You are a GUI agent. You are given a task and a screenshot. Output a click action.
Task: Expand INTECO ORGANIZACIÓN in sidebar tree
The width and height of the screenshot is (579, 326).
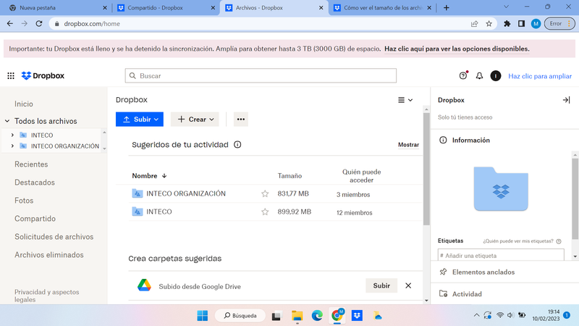tap(12, 146)
